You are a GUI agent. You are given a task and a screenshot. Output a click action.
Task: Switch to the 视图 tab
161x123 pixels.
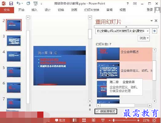123,10
